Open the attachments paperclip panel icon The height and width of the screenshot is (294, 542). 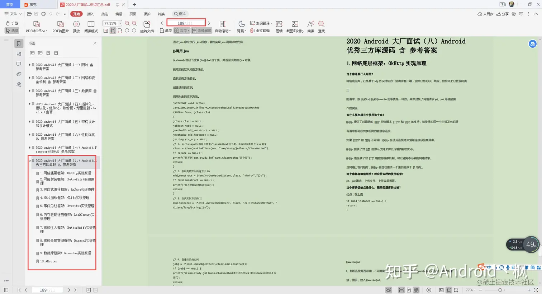(19, 74)
